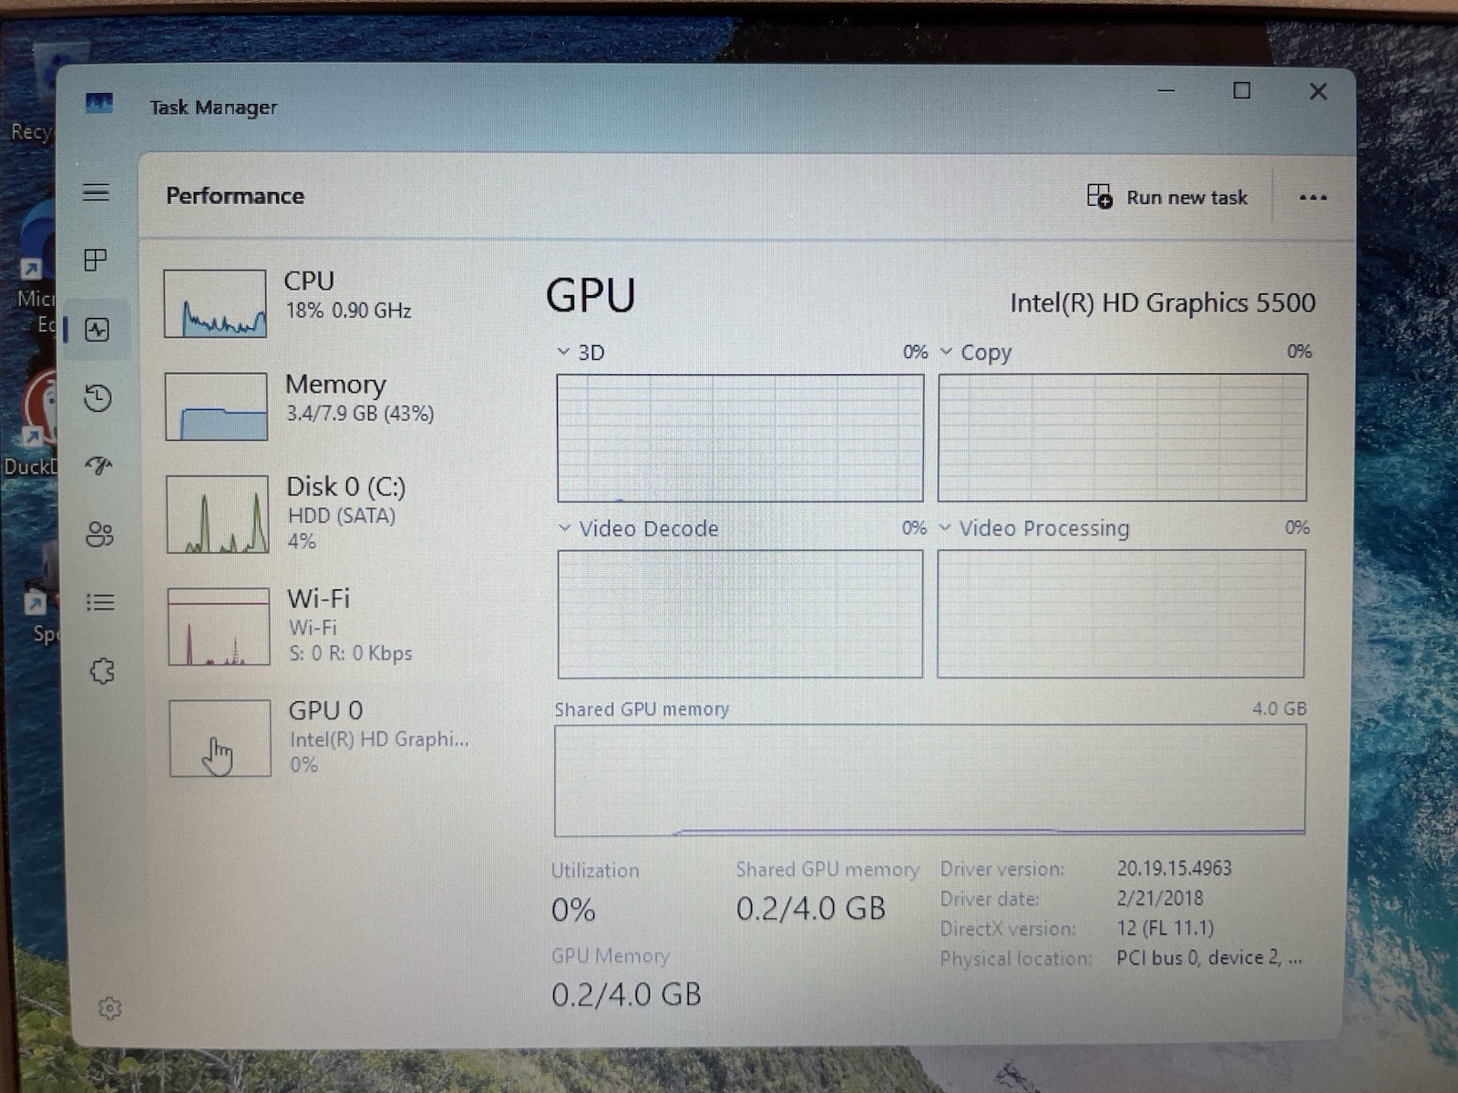Screen dimensions: 1458x1093
Task: Open the three-dot more options menu
Action: click(1312, 198)
